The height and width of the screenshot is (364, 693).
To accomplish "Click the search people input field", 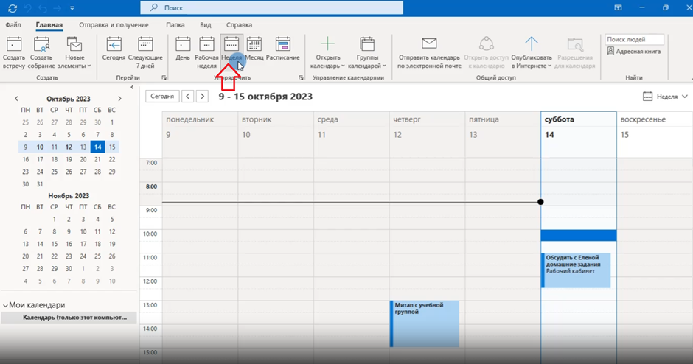I will (x=635, y=39).
